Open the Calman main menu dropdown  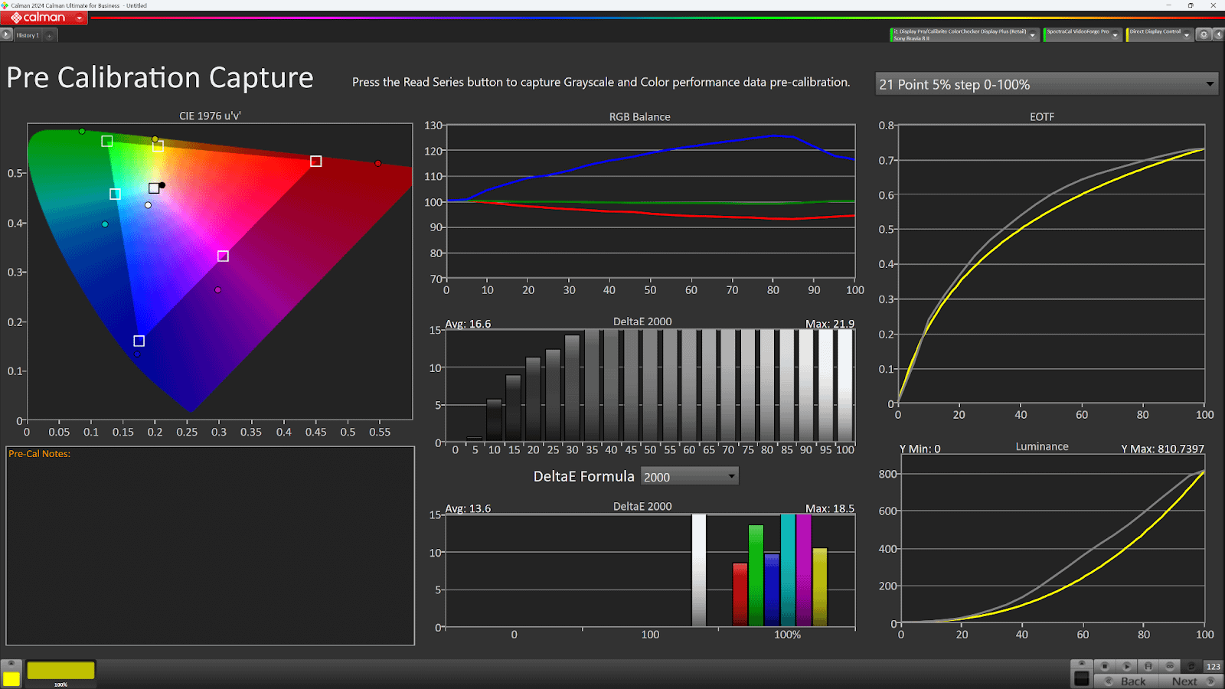click(x=79, y=18)
